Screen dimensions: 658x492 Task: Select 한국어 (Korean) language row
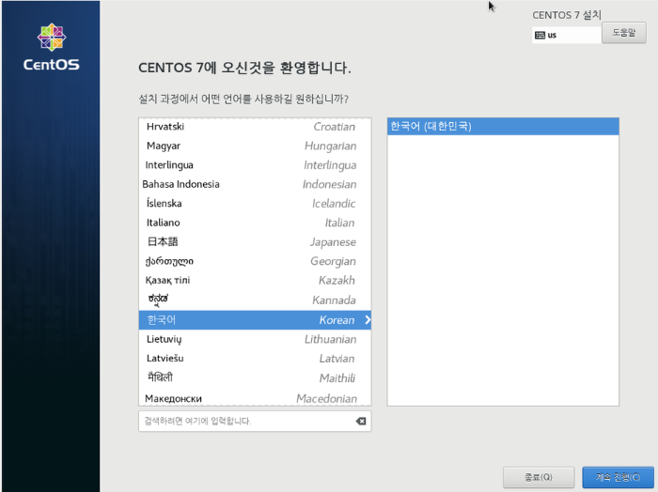point(255,320)
